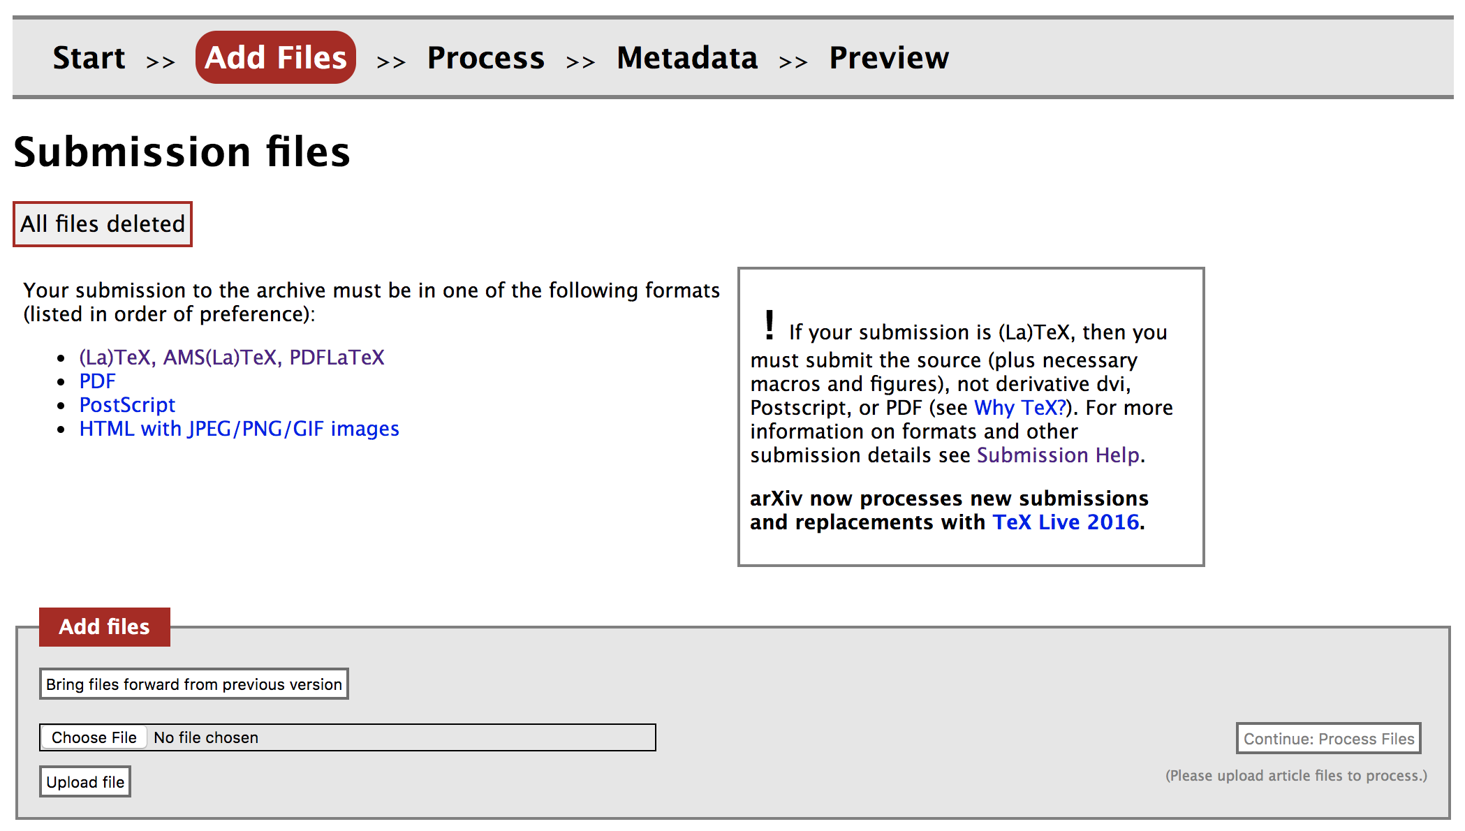1465x831 pixels.
Task: Click the No file chosen field
Action: point(206,737)
